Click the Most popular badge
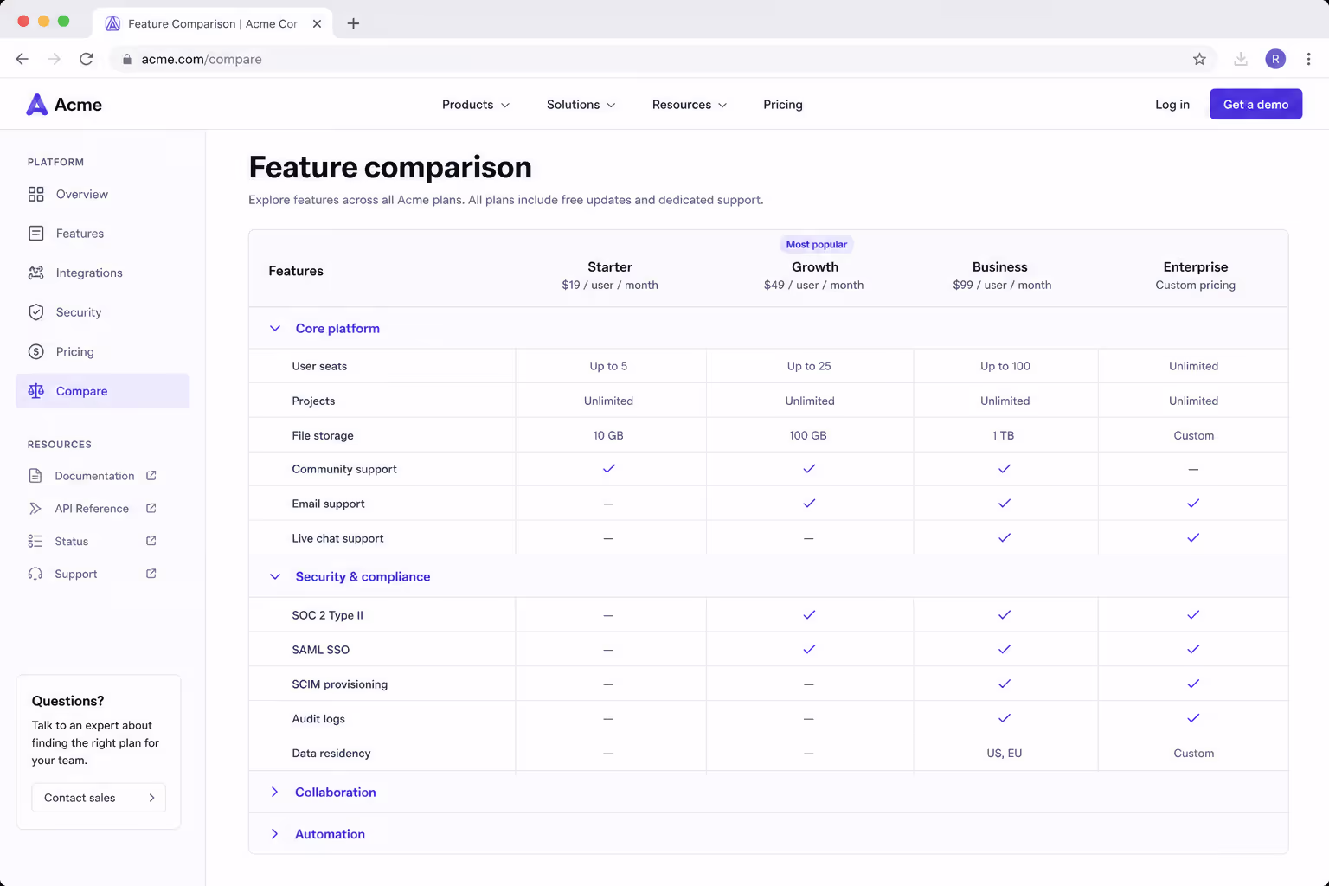The image size is (1329, 886). coord(817,245)
